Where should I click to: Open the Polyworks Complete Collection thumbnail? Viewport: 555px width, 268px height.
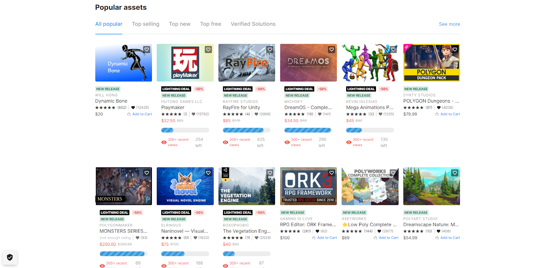(x=370, y=186)
